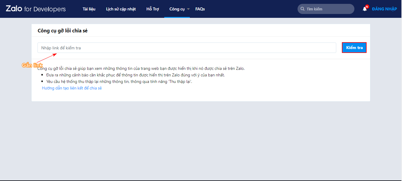Screen dimensions: 402x181
Task: Click the magnifier icon in search box
Action: [302, 9]
